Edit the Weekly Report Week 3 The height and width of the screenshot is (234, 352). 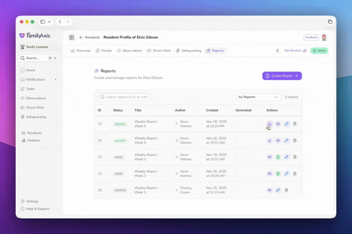286,157
